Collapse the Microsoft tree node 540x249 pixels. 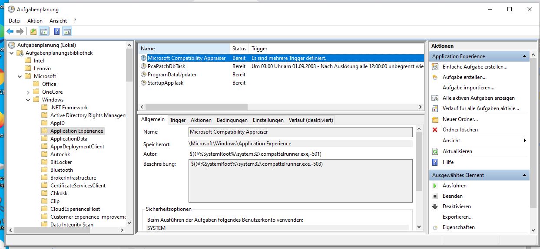(x=20, y=76)
